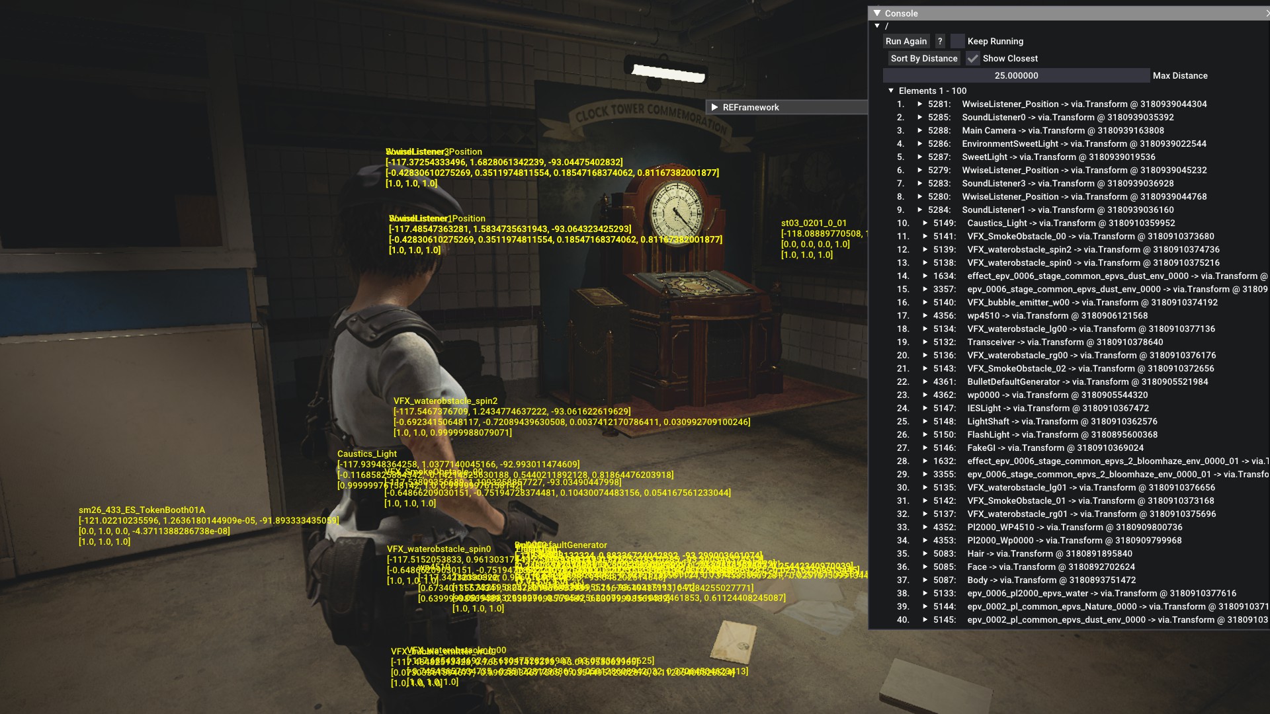The height and width of the screenshot is (714, 1270).
Task: Expand the REFramework window arrow
Action: (x=714, y=107)
